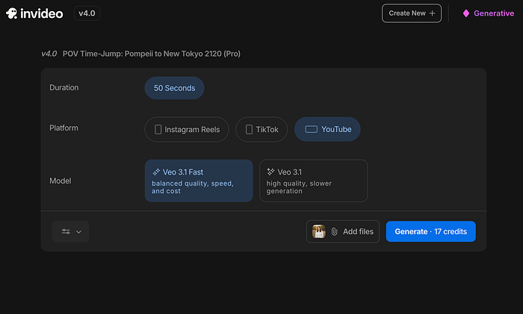Click the paperclip attachment icon
The image size is (523, 314).
pos(335,232)
